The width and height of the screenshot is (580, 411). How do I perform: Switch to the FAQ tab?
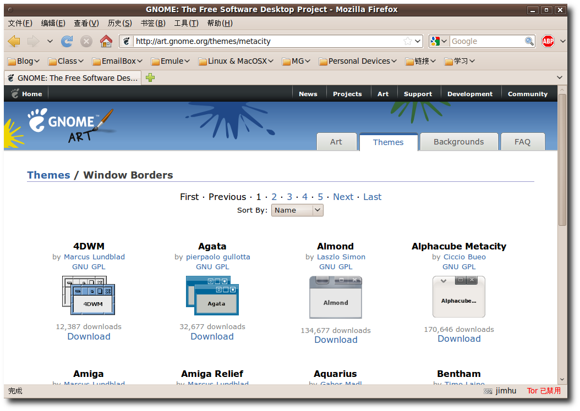click(522, 142)
